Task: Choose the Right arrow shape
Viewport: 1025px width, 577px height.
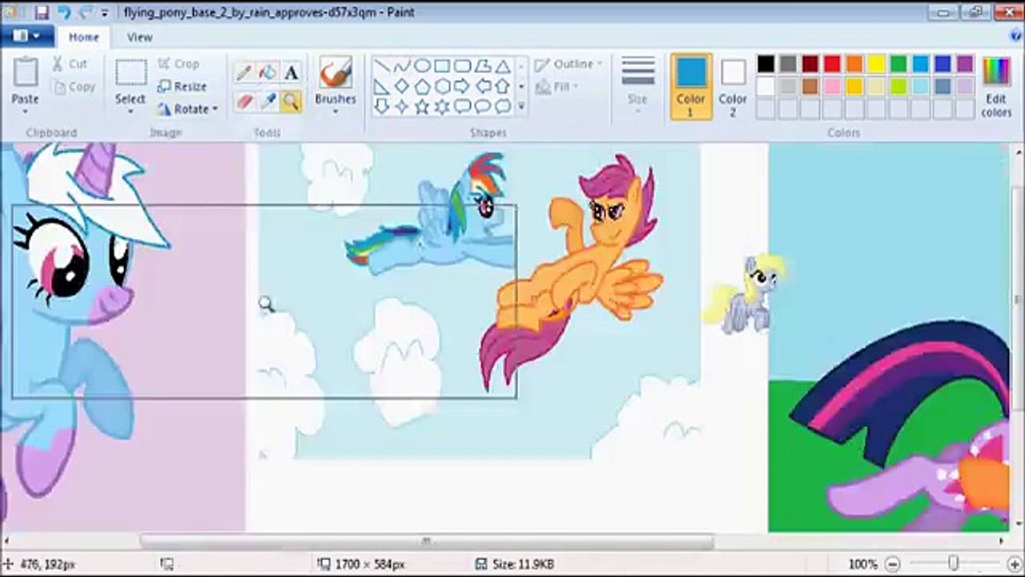Action: pos(462,87)
